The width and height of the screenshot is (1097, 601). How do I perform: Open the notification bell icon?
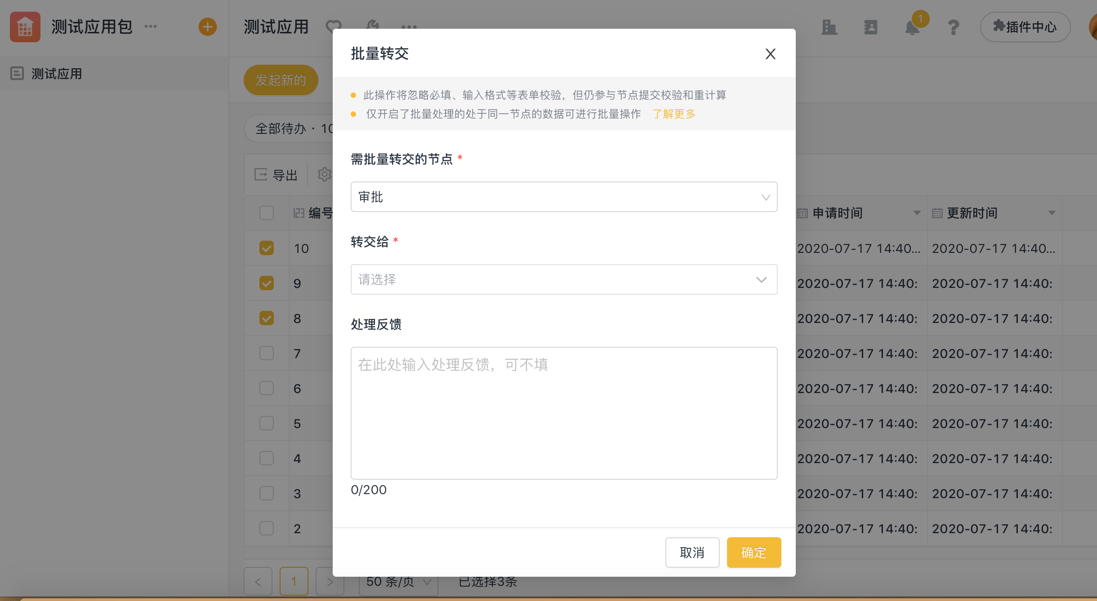tap(912, 28)
